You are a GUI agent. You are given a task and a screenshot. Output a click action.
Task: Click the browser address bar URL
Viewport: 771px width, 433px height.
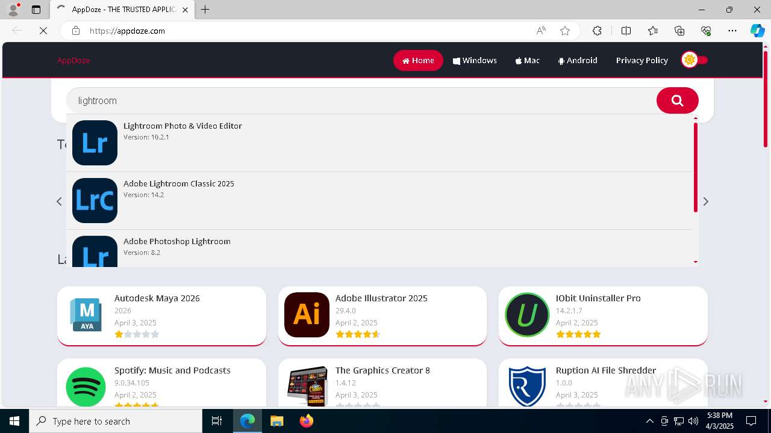127,31
